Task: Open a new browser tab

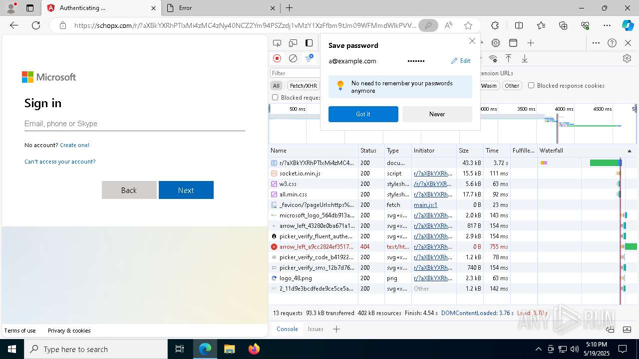Action: coord(289,8)
